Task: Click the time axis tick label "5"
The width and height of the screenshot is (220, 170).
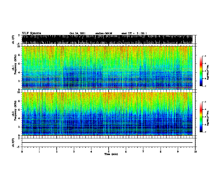Action: click(109, 152)
